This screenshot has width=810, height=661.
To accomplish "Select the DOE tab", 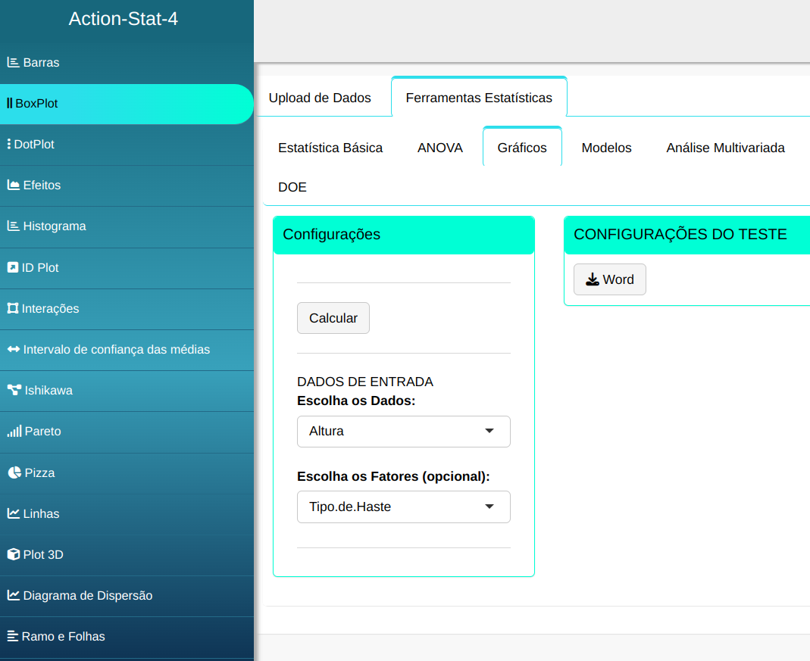I will tap(292, 187).
